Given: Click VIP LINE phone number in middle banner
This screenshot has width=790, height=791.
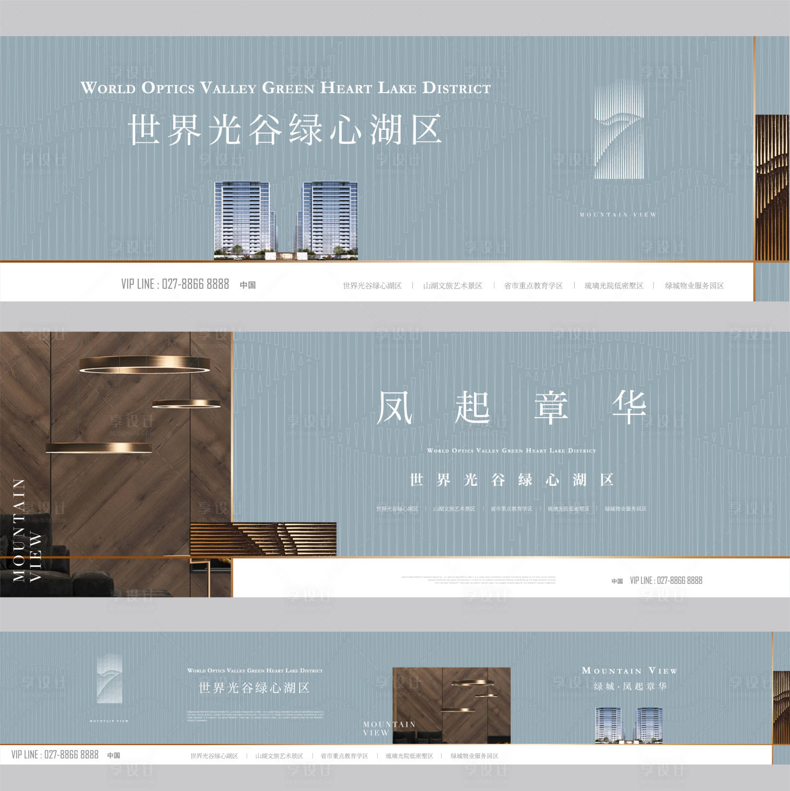Looking at the screenshot, I should [666, 580].
